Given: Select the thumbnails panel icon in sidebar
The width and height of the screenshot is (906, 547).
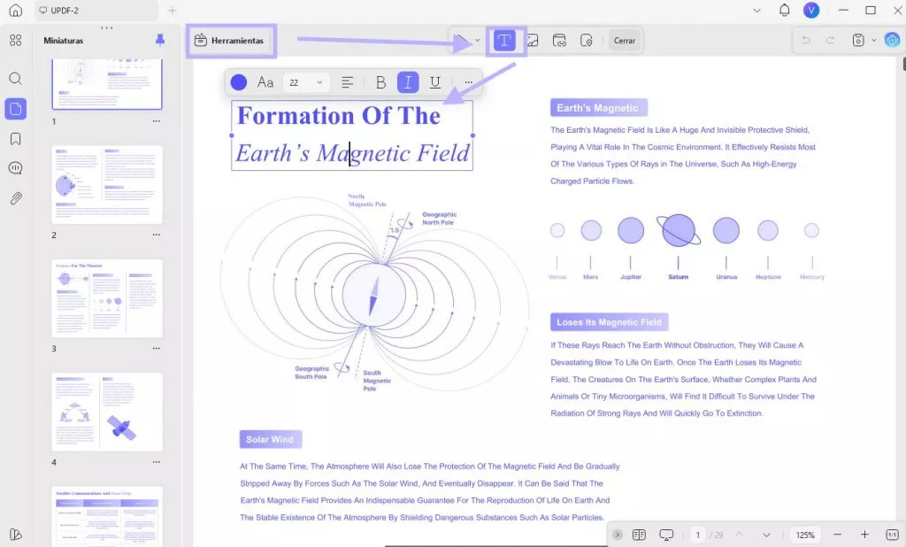Looking at the screenshot, I should click(x=16, y=109).
